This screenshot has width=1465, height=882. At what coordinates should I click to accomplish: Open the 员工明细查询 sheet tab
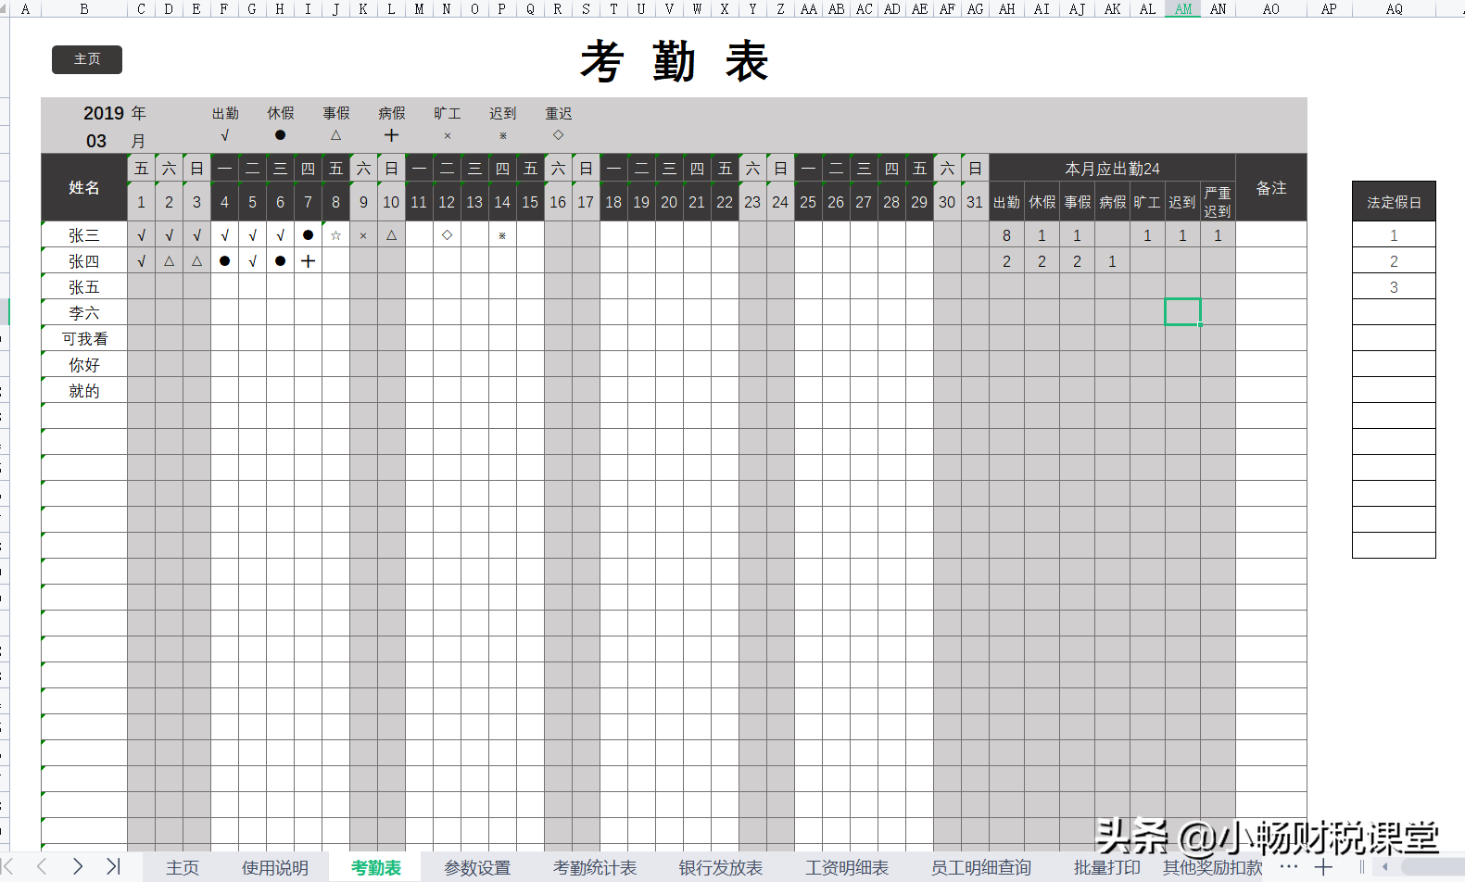(980, 868)
